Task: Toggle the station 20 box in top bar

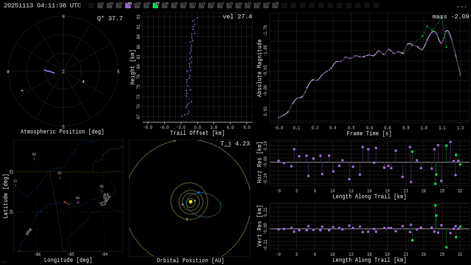Action: click(275, 6)
